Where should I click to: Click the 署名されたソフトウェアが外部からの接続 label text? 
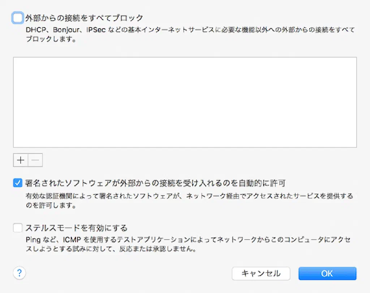156,183
